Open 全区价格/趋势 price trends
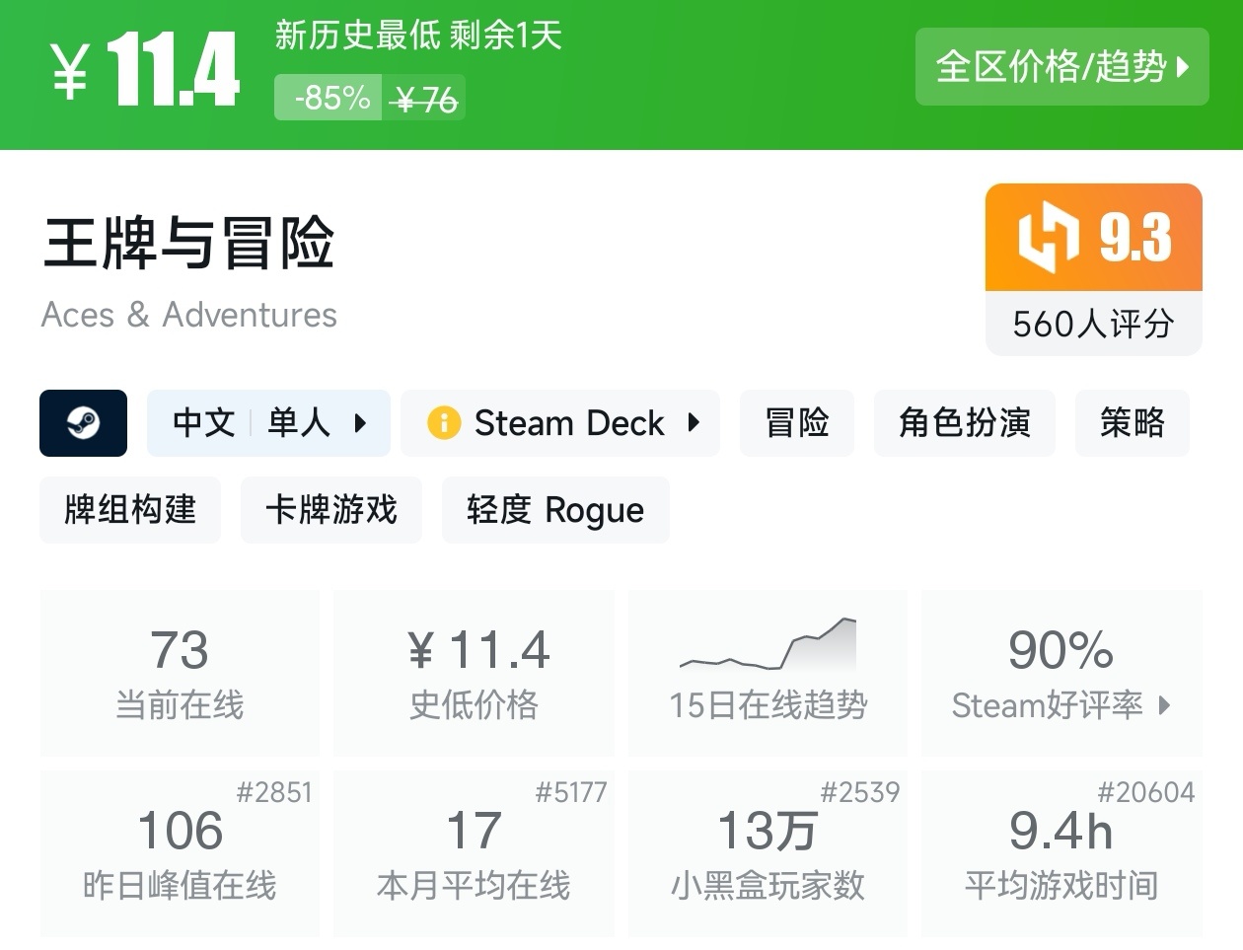The image size is (1243, 950). pos(1061,67)
